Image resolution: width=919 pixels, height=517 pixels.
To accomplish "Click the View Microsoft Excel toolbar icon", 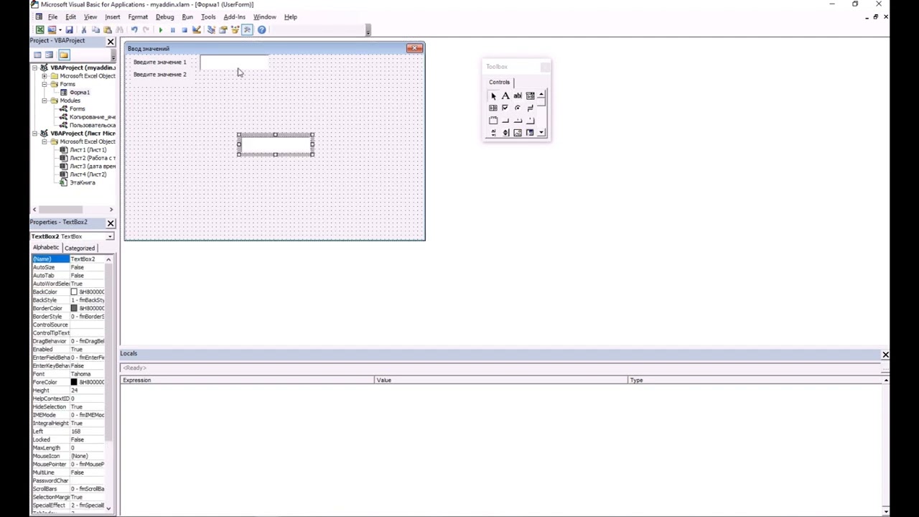I will [40, 29].
